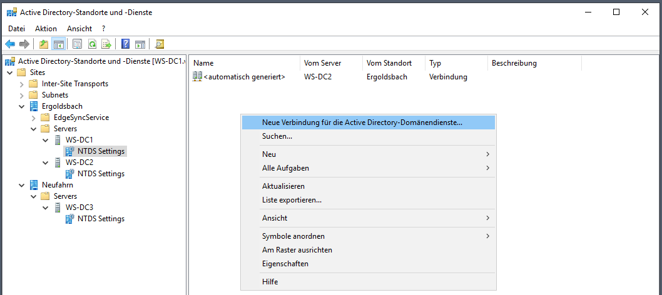Screen dimensions: 662x295
Task: Open the Symbole anordnen submenu
Action: click(x=368, y=236)
